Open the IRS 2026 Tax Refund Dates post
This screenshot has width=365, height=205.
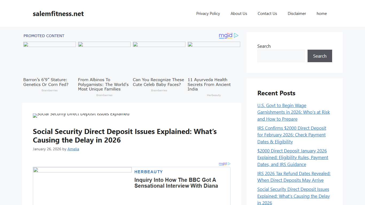click(x=294, y=177)
